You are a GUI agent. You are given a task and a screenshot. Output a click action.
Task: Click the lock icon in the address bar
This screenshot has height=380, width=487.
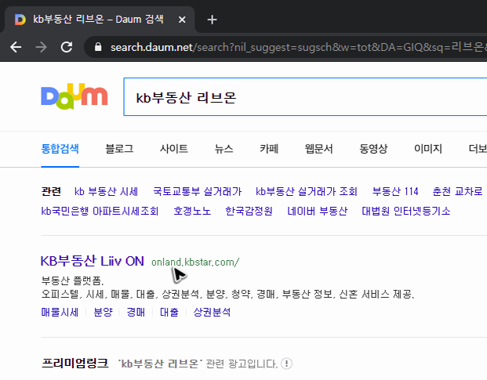pos(98,47)
